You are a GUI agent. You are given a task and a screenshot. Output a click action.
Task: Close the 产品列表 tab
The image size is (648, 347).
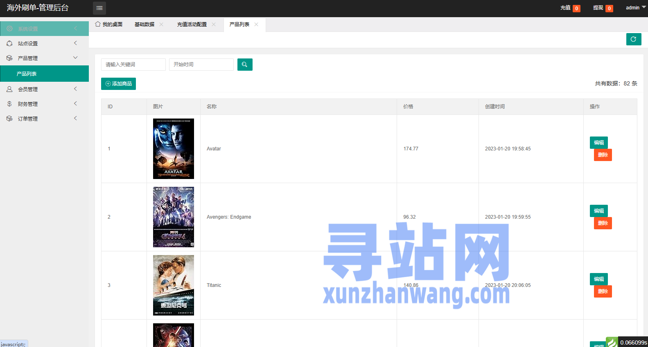pyautogui.click(x=256, y=25)
